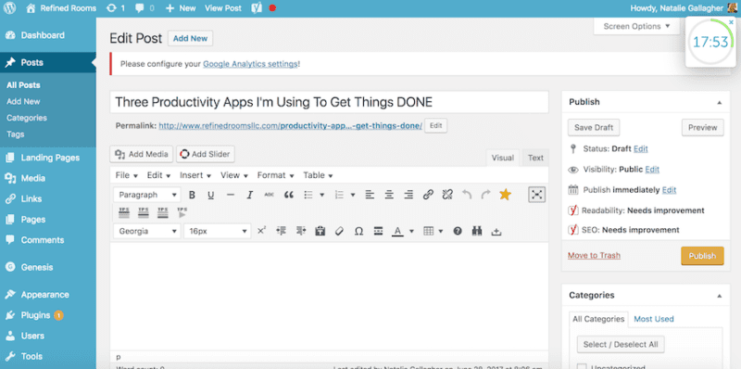The width and height of the screenshot is (741, 369).
Task: Click Select / Deselect All categories
Action: [621, 344]
